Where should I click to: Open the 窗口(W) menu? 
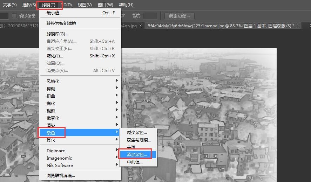pyautogui.click(x=105, y=5)
